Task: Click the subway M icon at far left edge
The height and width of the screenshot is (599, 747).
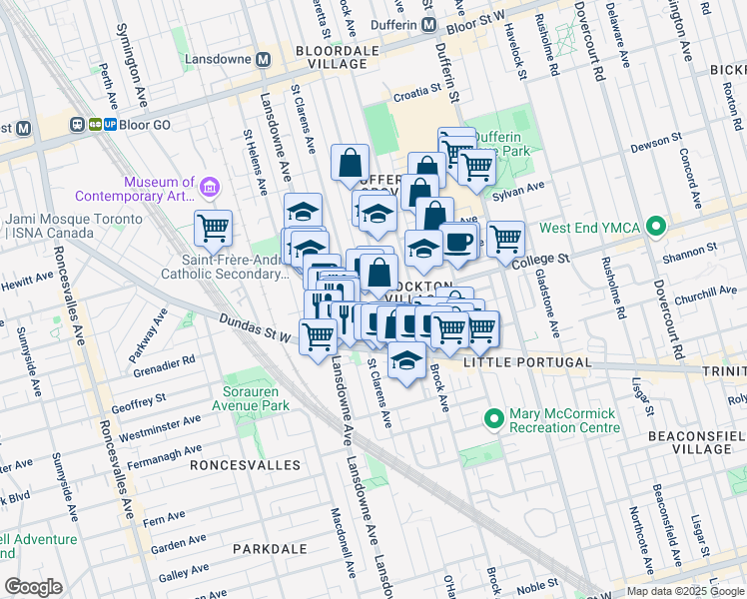Action: coord(23,129)
